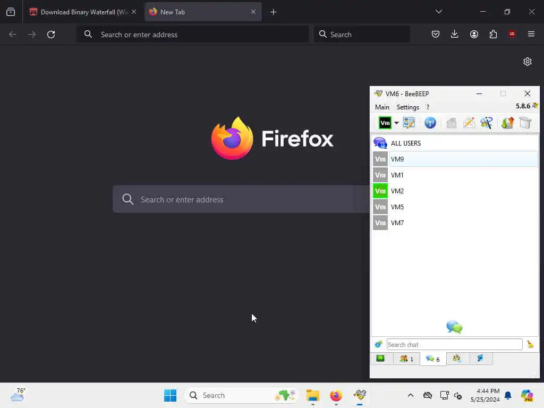
Task: Click the ALL USERS chat bubble icon
Action: (380, 143)
